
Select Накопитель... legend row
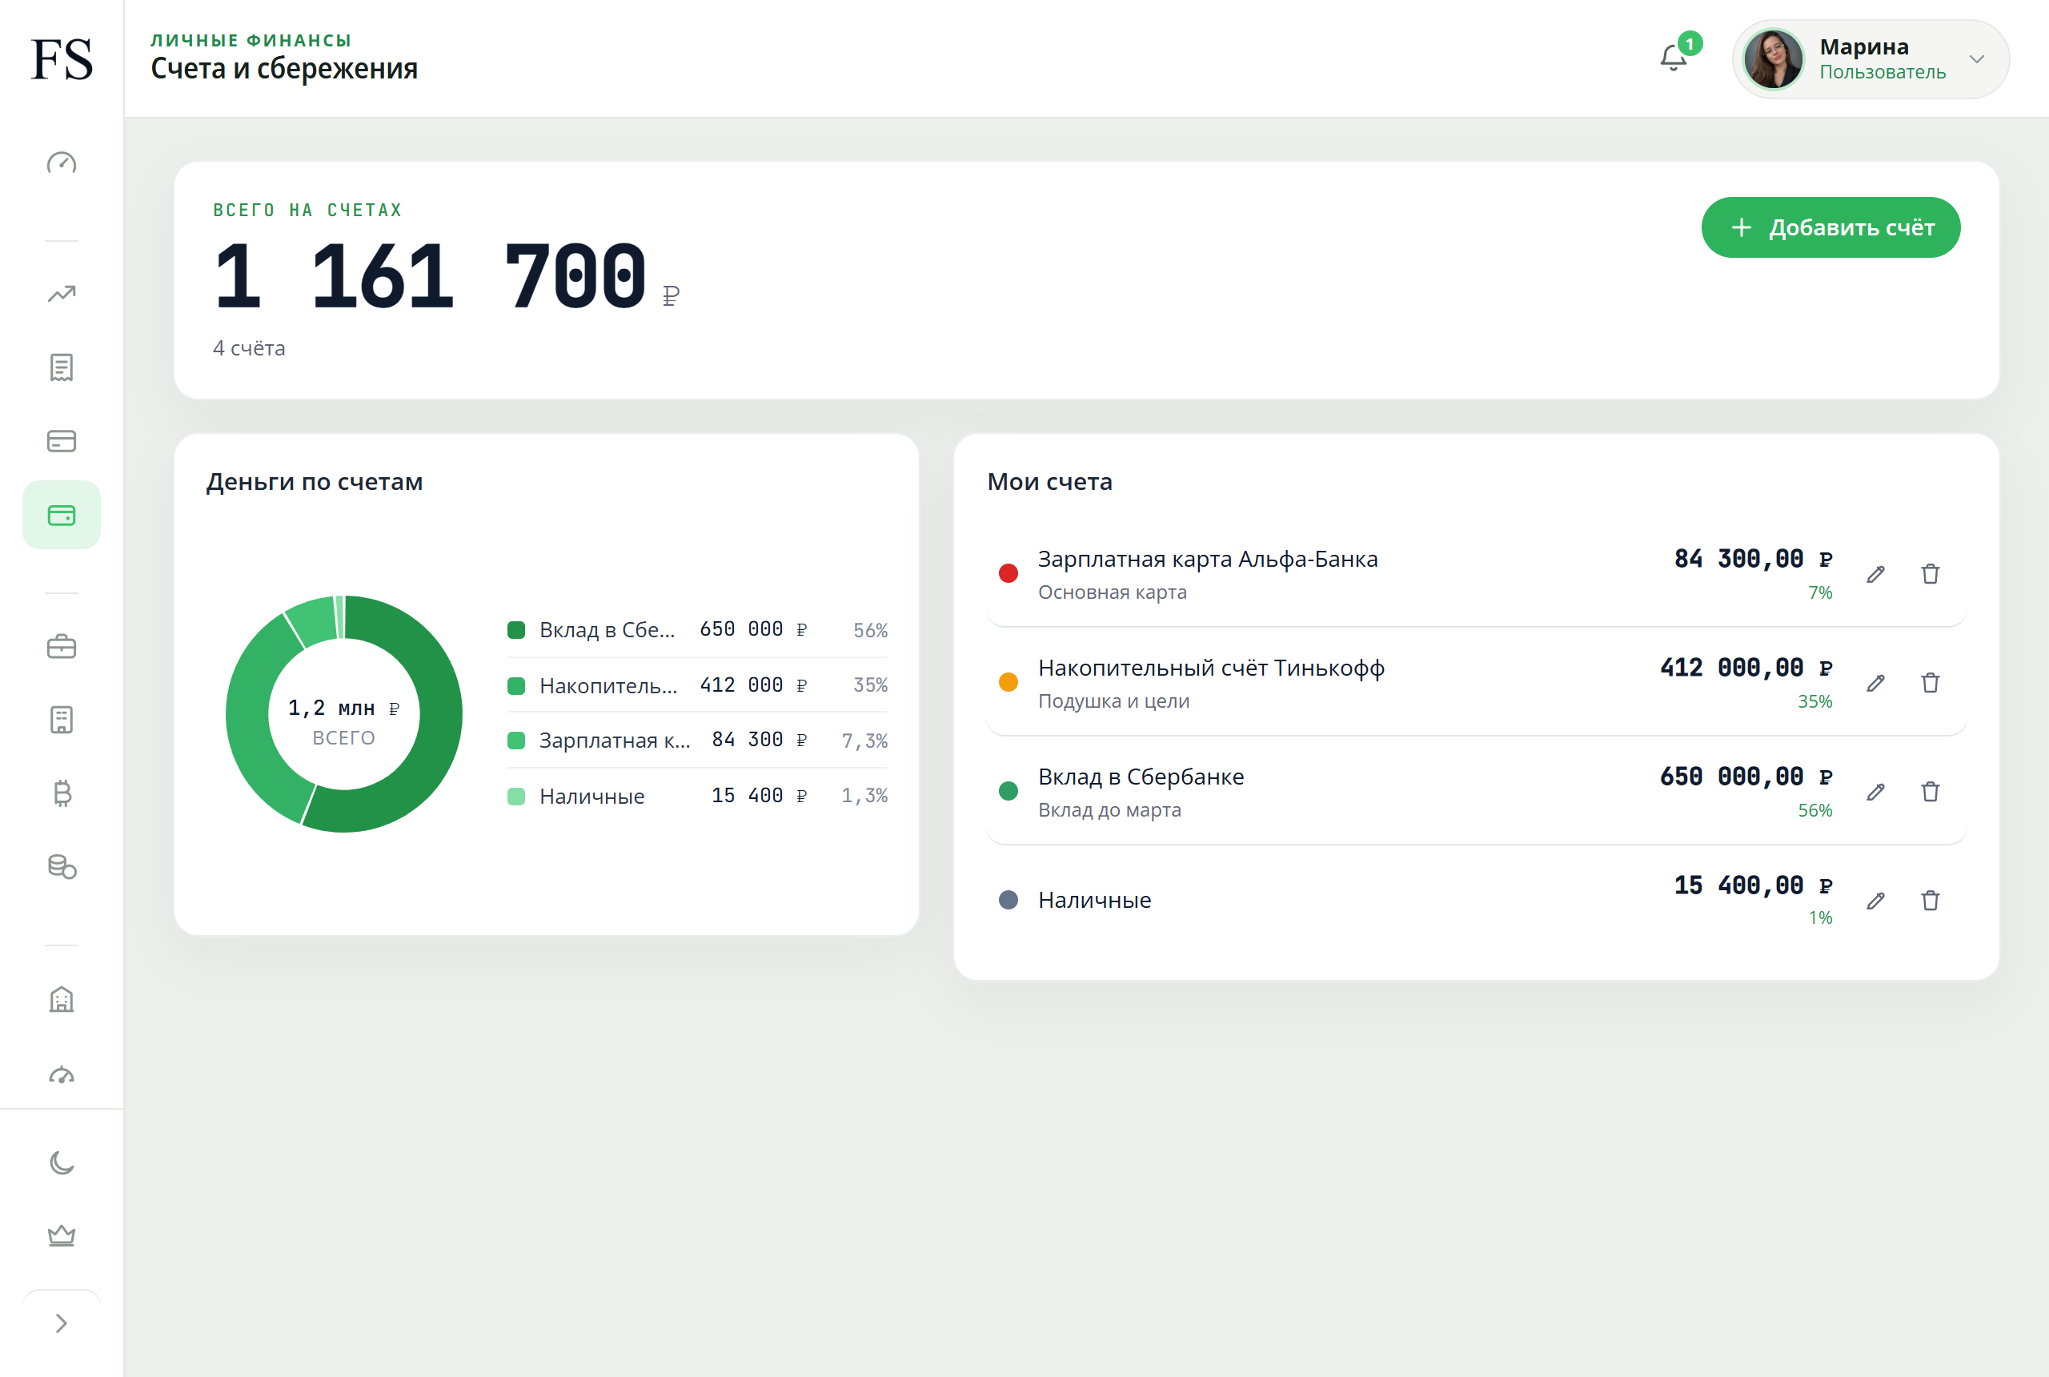(x=698, y=685)
